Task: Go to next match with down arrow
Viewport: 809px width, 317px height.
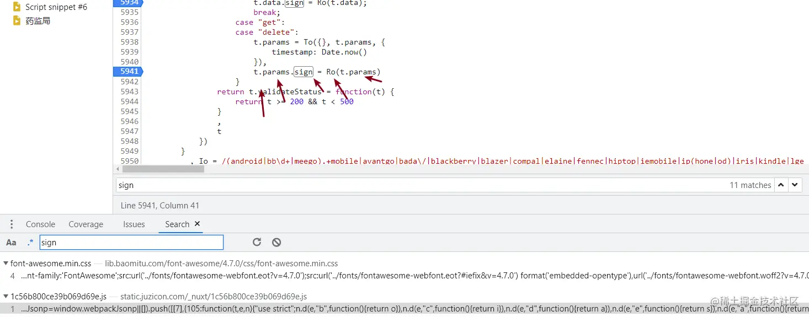Action: point(795,185)
